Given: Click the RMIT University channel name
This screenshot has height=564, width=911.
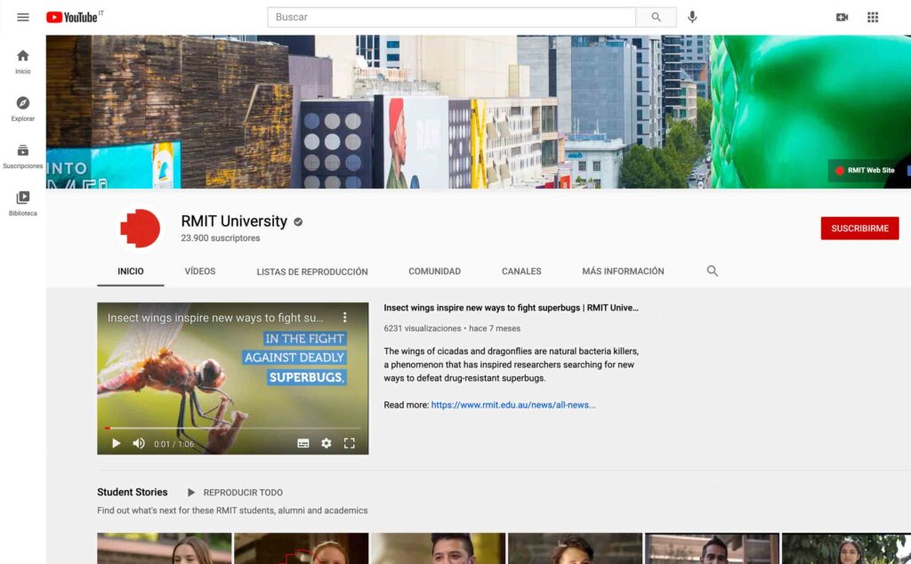Looking at the screenshot, I should point(234,222).
